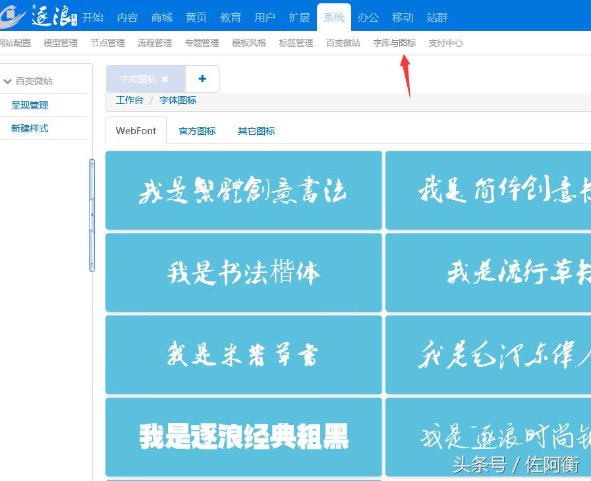Select 流程管理 in the toolbar
The image size is (591, 481).
pyautogui.click(x=154, y=43)
